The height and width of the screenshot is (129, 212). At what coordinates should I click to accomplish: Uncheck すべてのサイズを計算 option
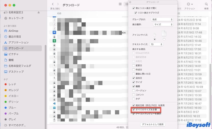pos(134,110)
